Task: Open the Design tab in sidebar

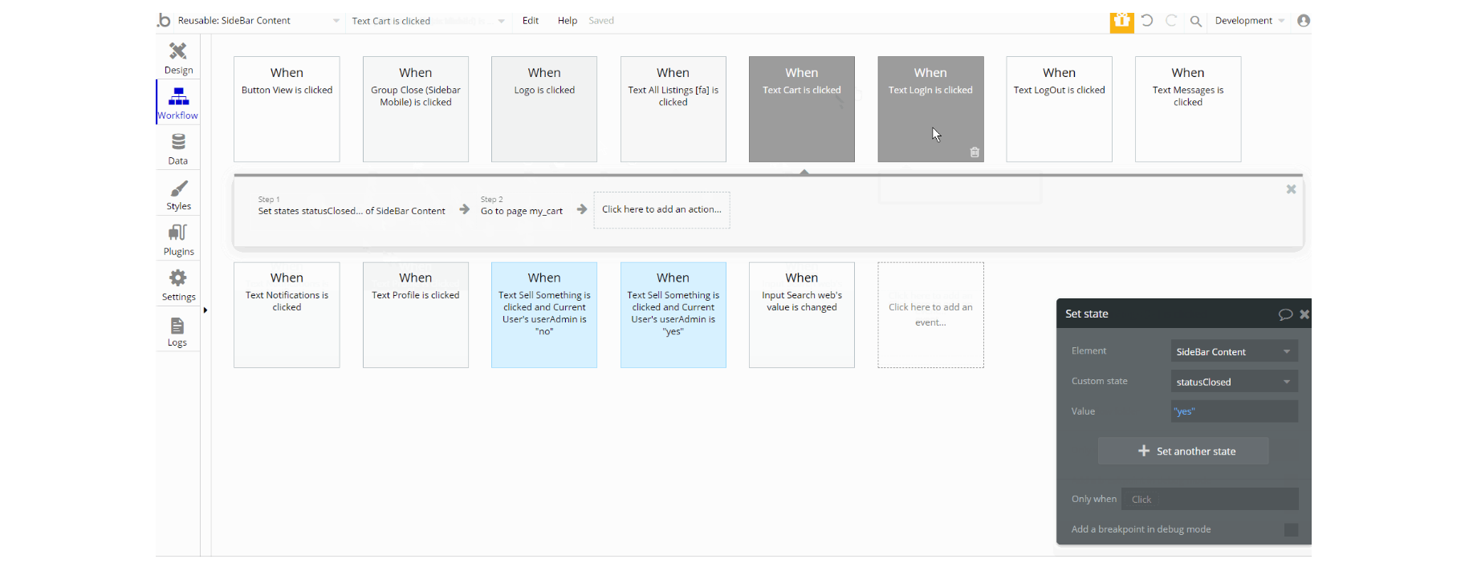Action: (x=178, y=57)
